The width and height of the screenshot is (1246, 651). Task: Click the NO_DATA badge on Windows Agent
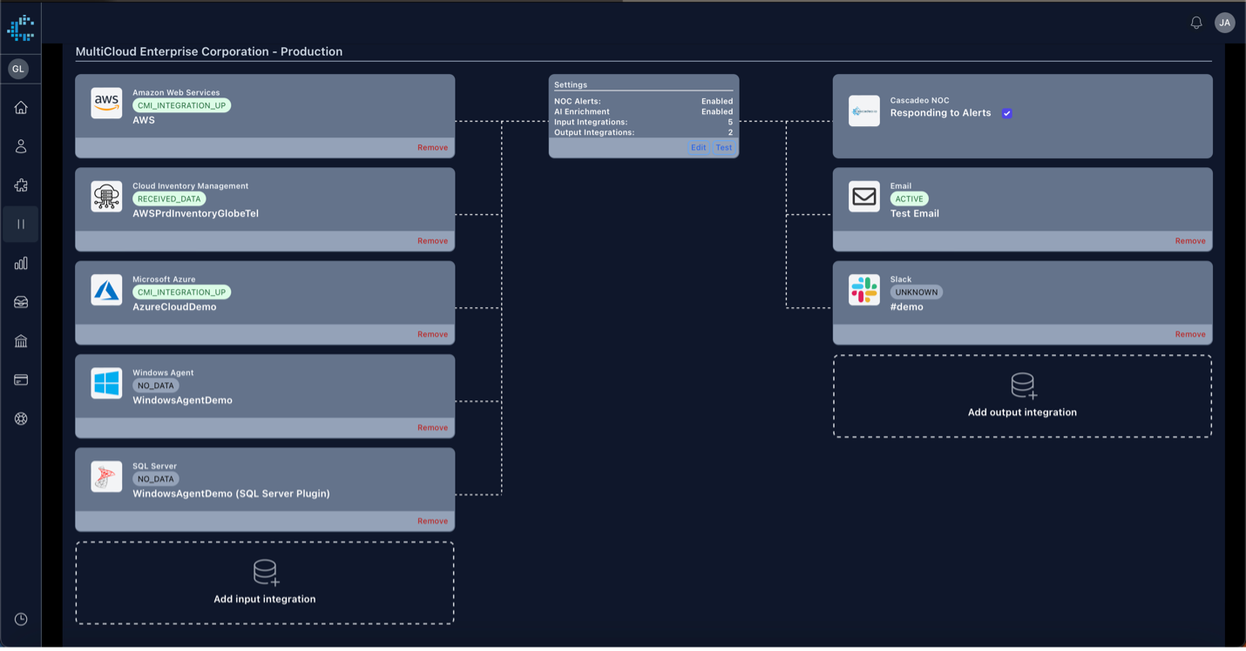[156, 386]
